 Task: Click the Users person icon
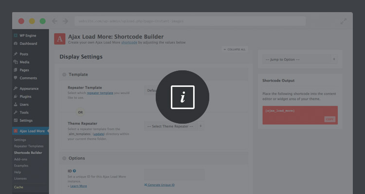[x=16, y=104]
